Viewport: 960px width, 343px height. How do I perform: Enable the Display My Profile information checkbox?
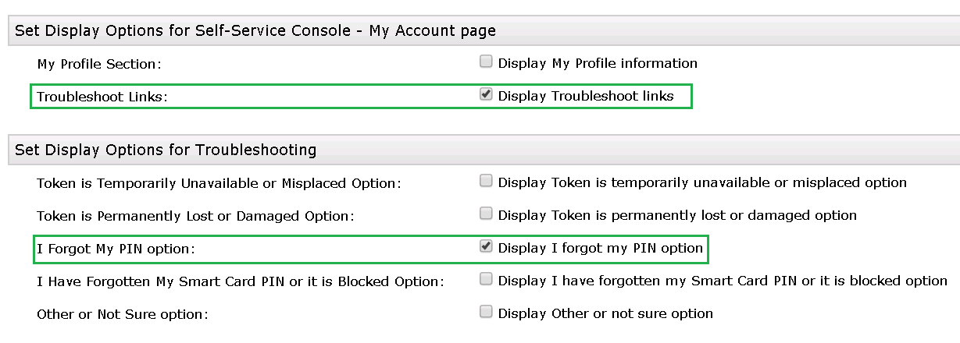486,62
